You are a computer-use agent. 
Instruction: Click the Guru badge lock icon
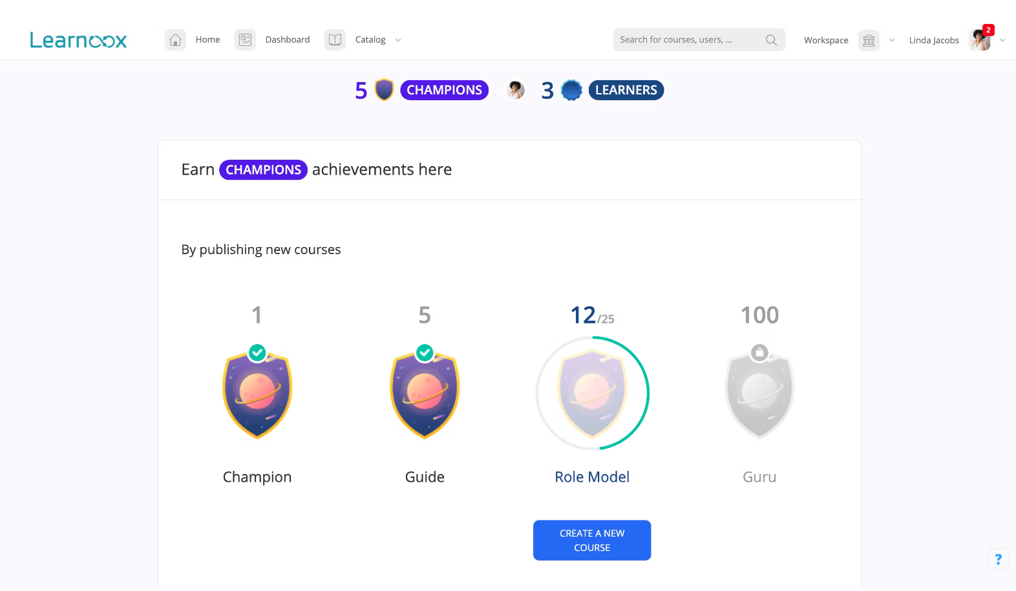(x=759, y=353)
